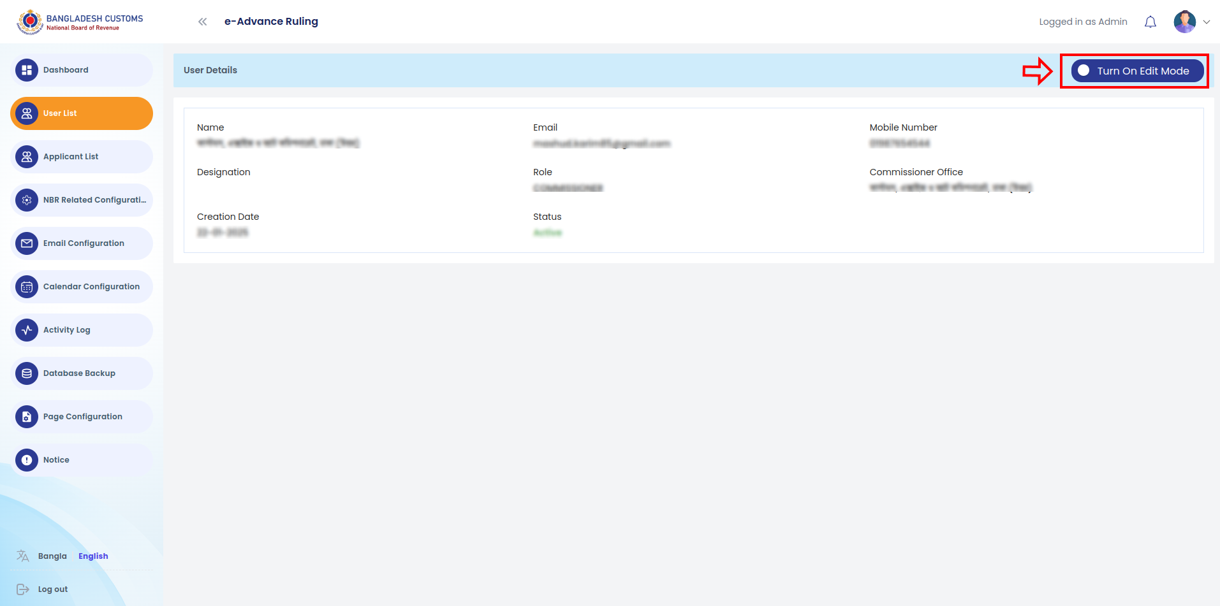Click the Log out link

(53, 589)
